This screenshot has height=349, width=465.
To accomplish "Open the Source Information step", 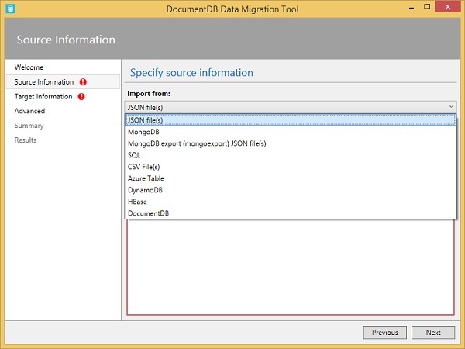I will point(44,82).
